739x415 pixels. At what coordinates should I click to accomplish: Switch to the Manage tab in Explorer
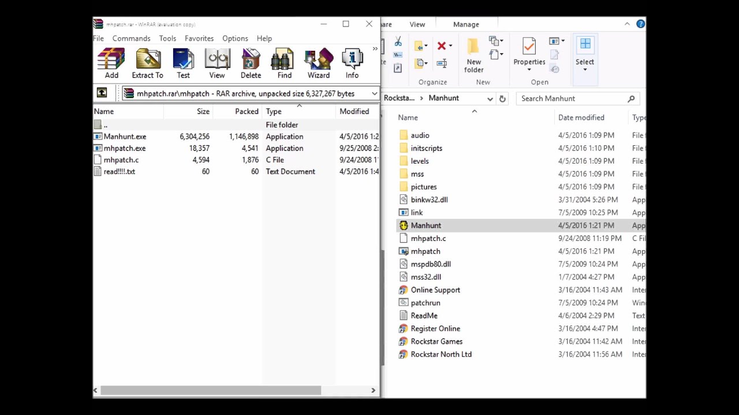(x=466, y=24)
